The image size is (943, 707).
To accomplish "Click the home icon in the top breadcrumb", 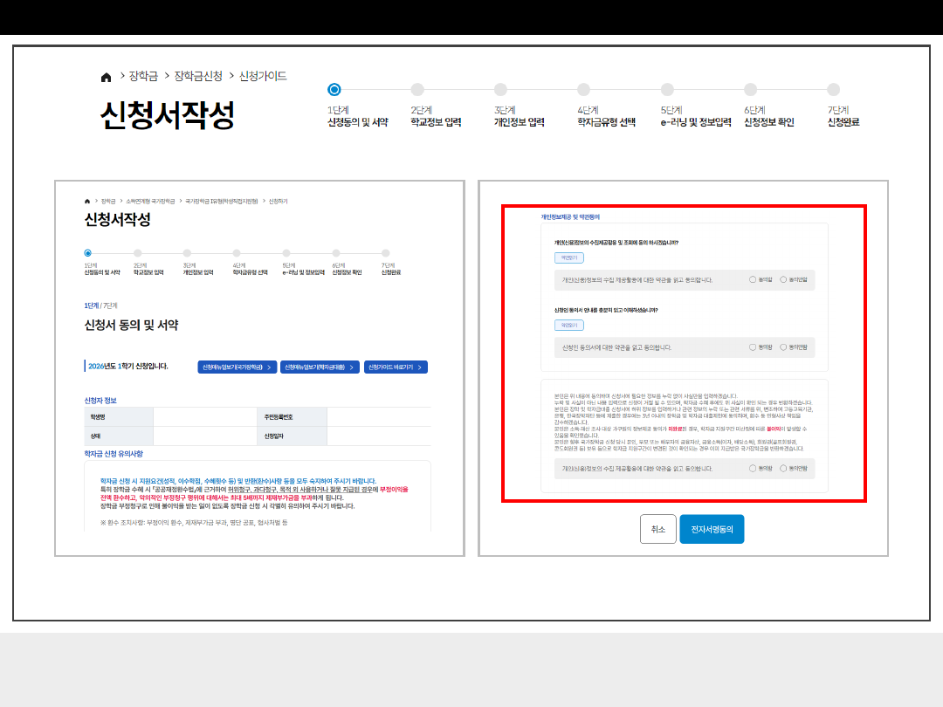I will click(x=107, y=77).
